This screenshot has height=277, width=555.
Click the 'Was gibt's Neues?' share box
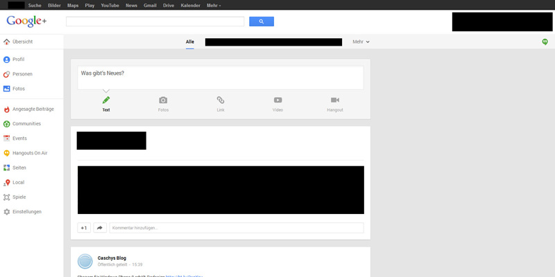[221, 78]
